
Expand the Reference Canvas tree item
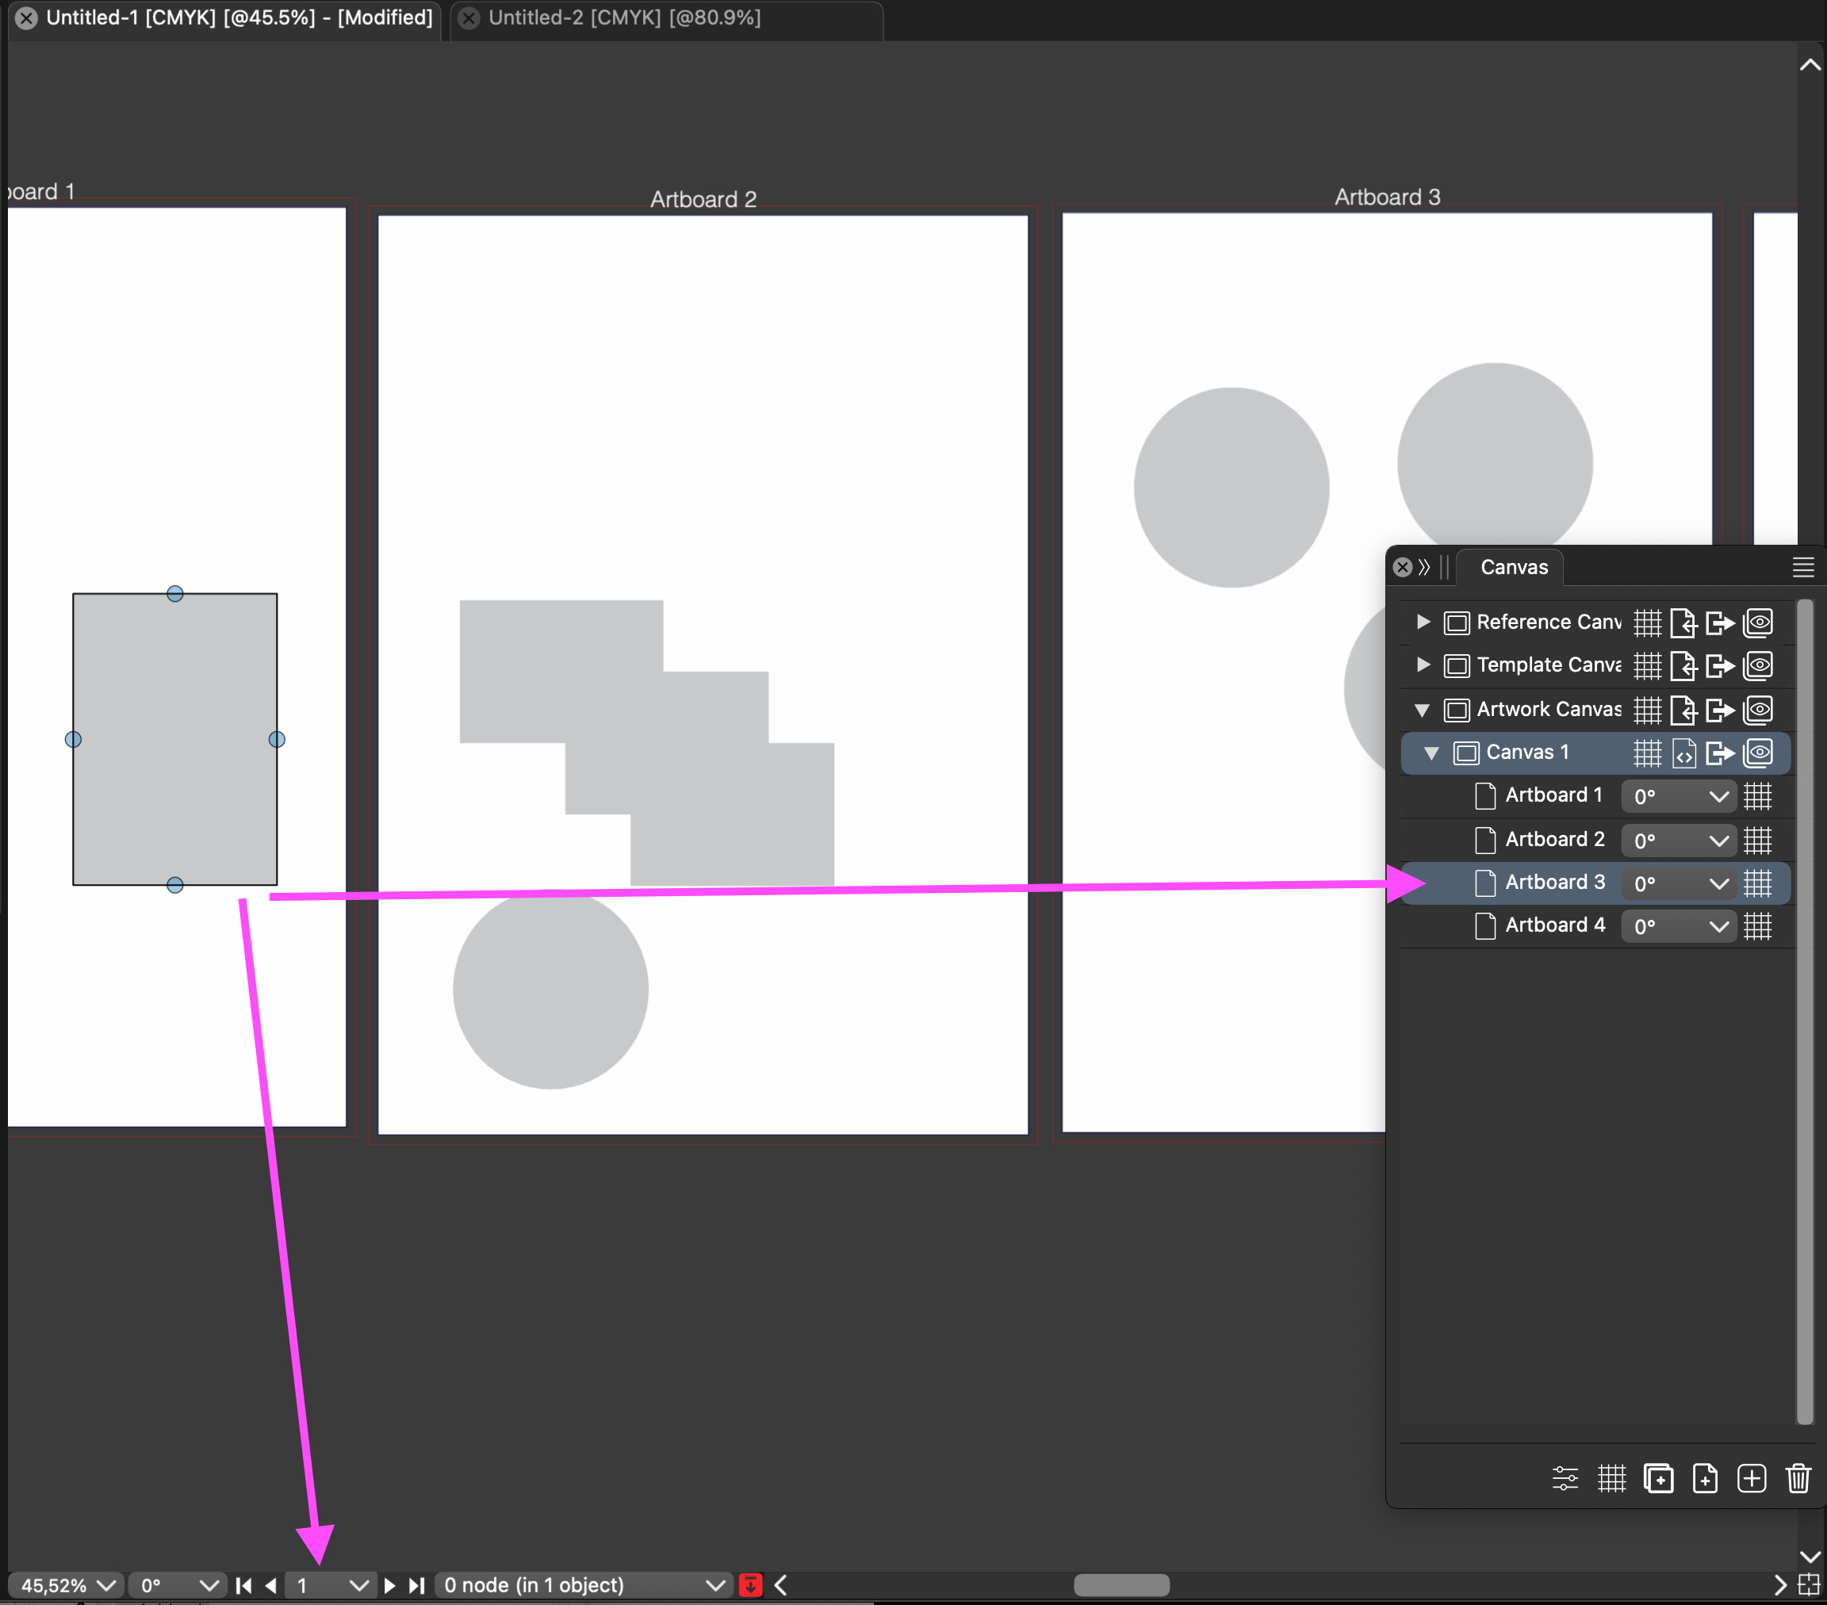tap(1423, 621)
